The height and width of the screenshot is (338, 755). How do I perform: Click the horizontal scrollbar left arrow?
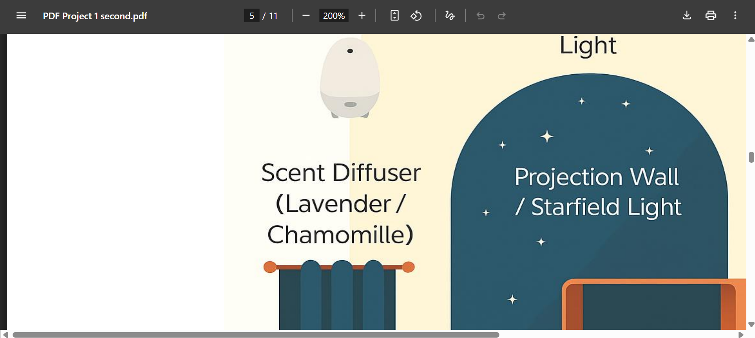pyautogui.click(x=5, y=335)
